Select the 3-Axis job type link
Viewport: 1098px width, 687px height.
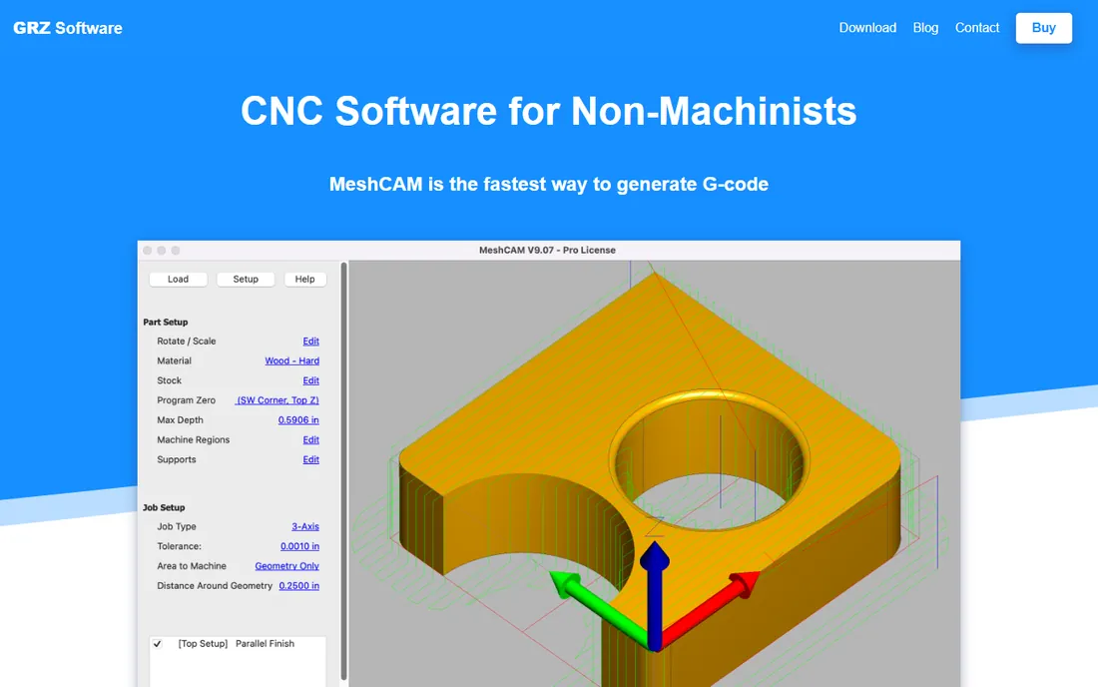[x=305, y=526]
